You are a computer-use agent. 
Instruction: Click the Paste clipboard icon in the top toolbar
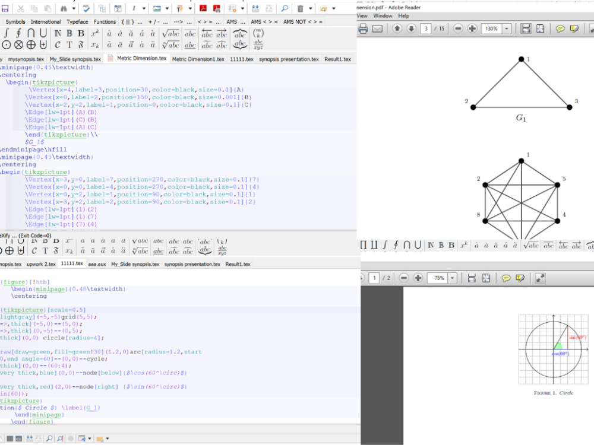(x=48, y=8)
